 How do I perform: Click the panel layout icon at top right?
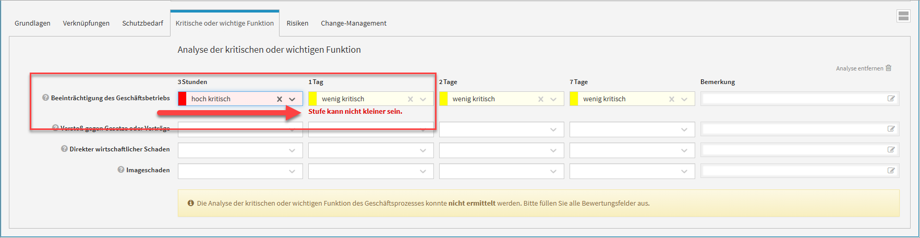click(903, 17)
